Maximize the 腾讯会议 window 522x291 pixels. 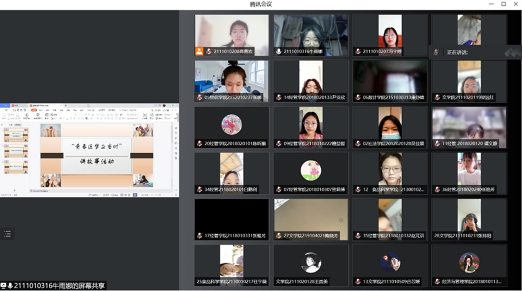(503, 4)
